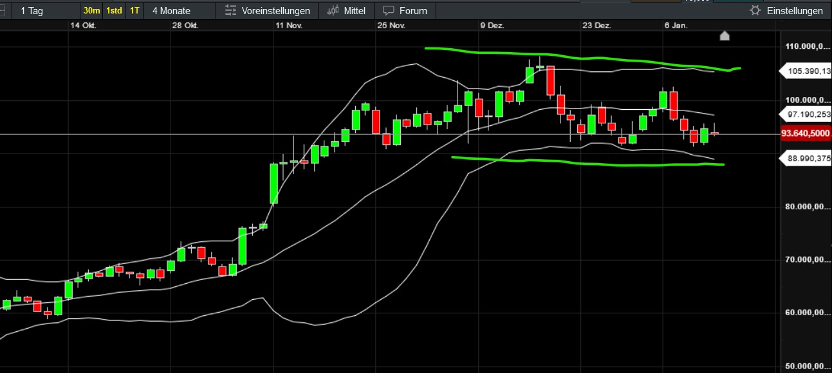Click the 28 Okt. date label
This screenshot has height=373, width=832.
click(x=185, y=26)
